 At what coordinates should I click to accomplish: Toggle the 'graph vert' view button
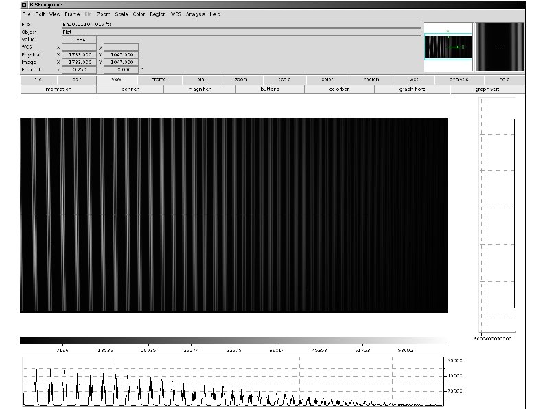(x=487, y=89)
